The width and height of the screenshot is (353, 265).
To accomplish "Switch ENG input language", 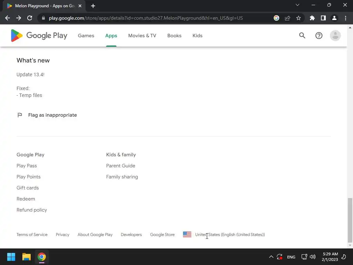I will (x=291, y=257).
